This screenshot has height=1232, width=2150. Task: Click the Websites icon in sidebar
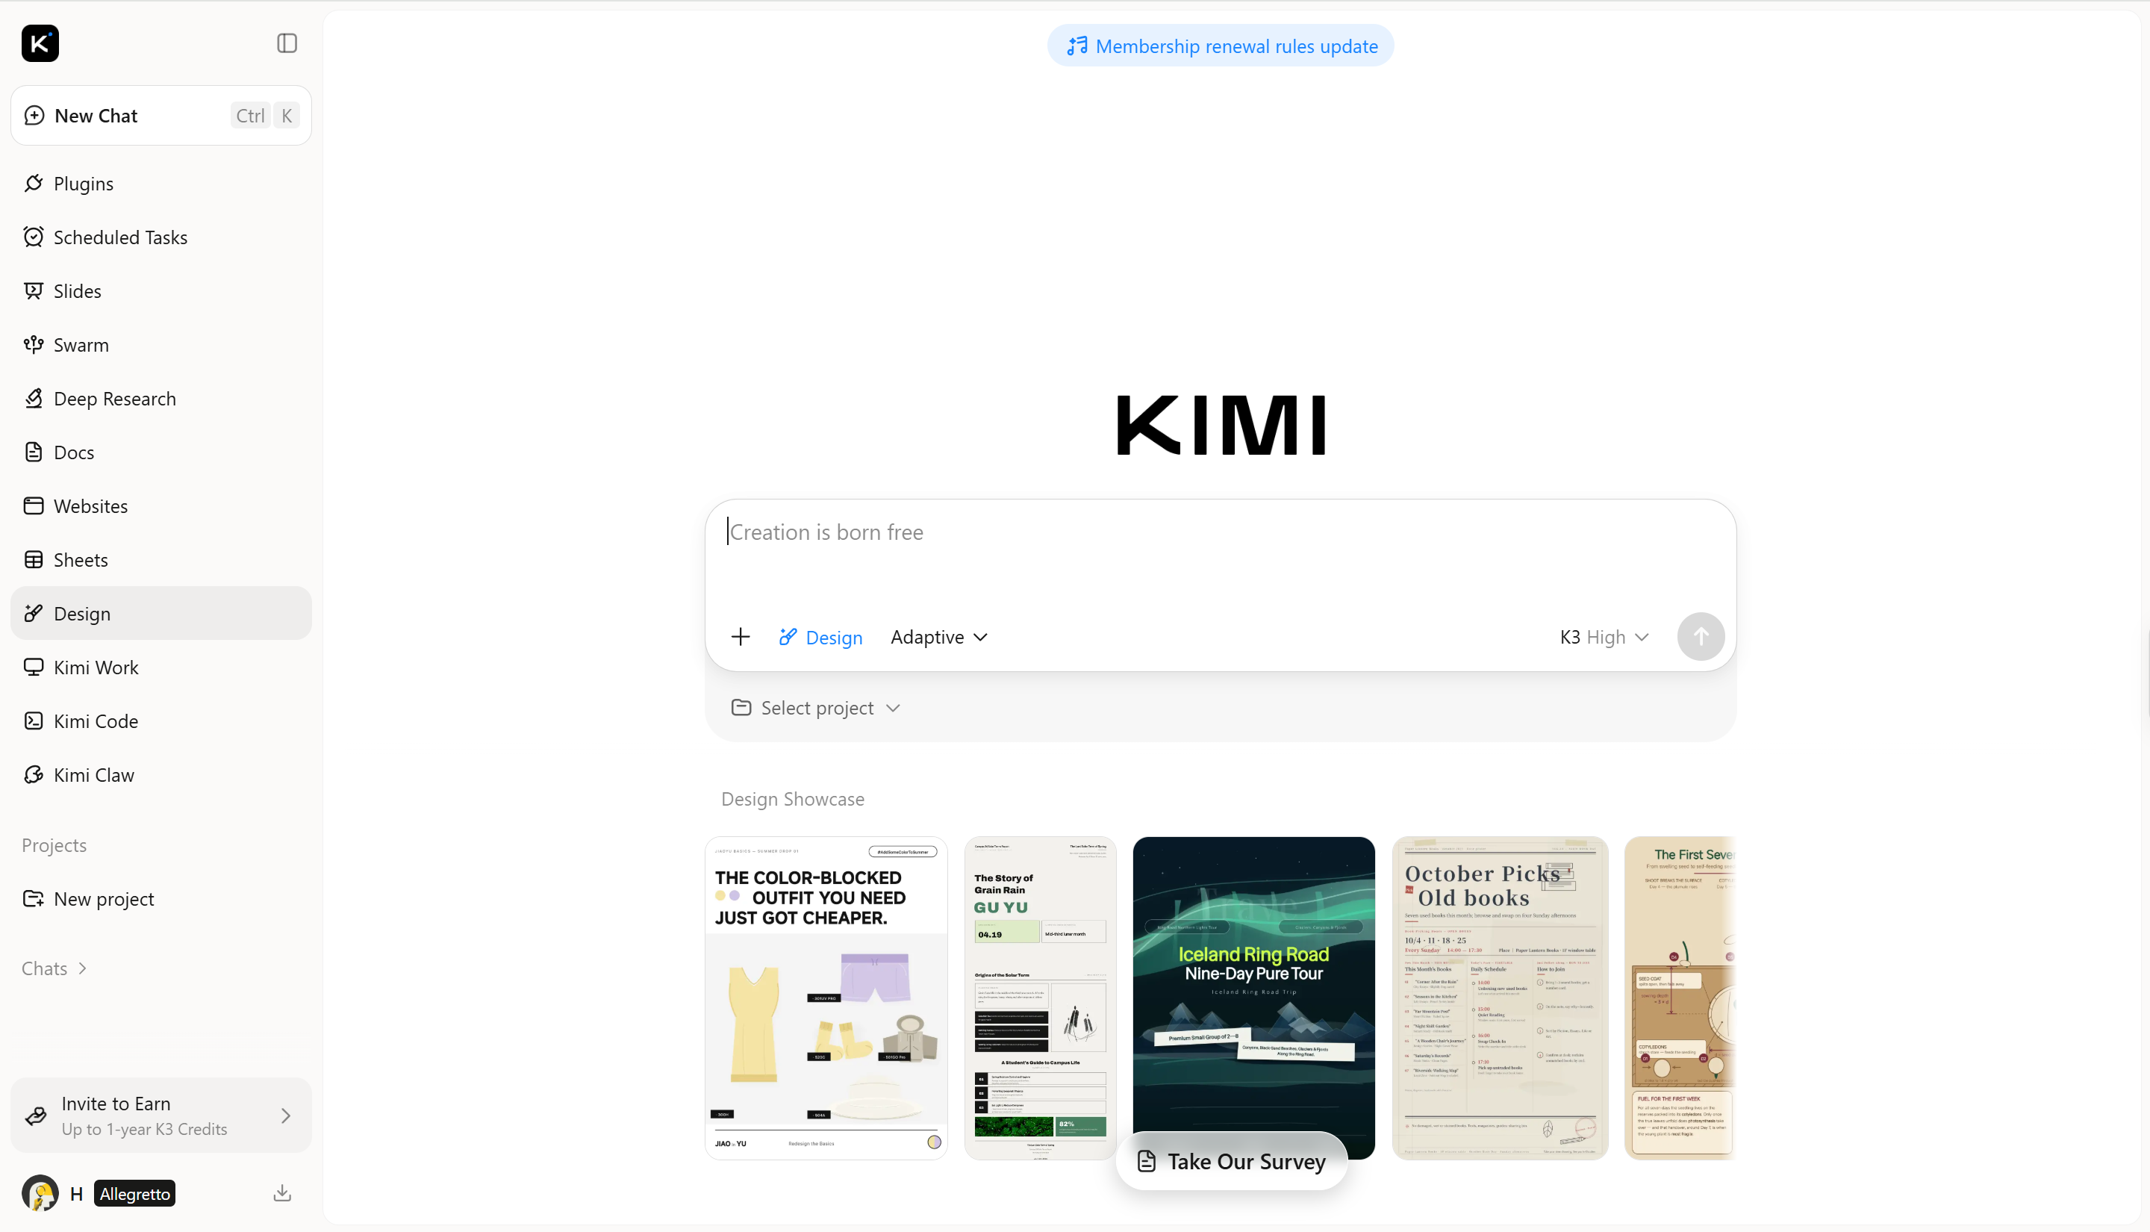pos(34,506)
